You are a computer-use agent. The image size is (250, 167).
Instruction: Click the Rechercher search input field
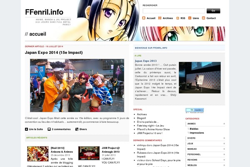coord(174,11)
